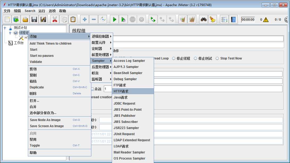Click the Collapse All minus icon
Image resolution: width=290 pixels, height=163 pixels.
94,19
